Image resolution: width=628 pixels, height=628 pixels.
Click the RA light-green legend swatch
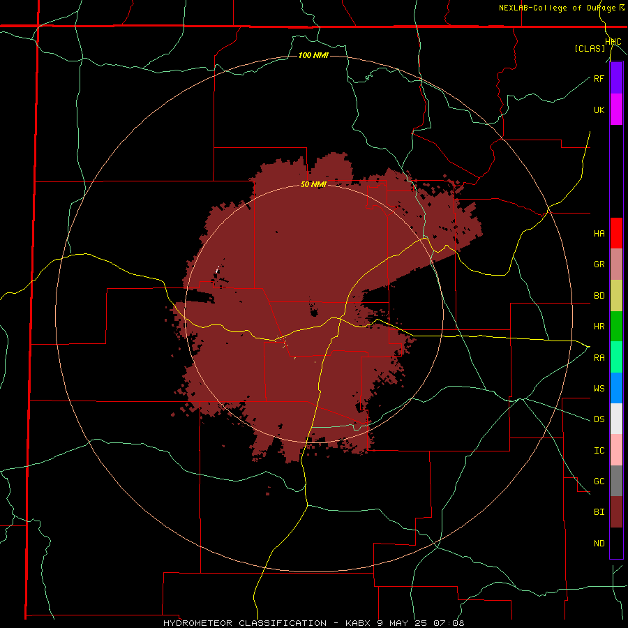click(x=616, y=357)
